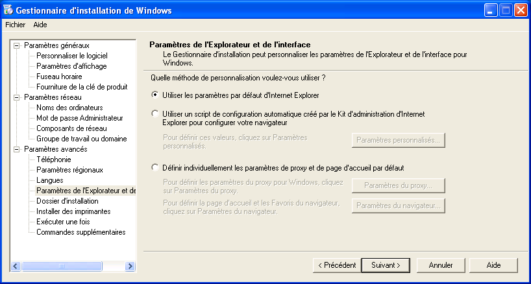Select individual proxy and home page option
The height and width of the screenshot is (284, 531).
pyautogui.click(x=154, y=167)
